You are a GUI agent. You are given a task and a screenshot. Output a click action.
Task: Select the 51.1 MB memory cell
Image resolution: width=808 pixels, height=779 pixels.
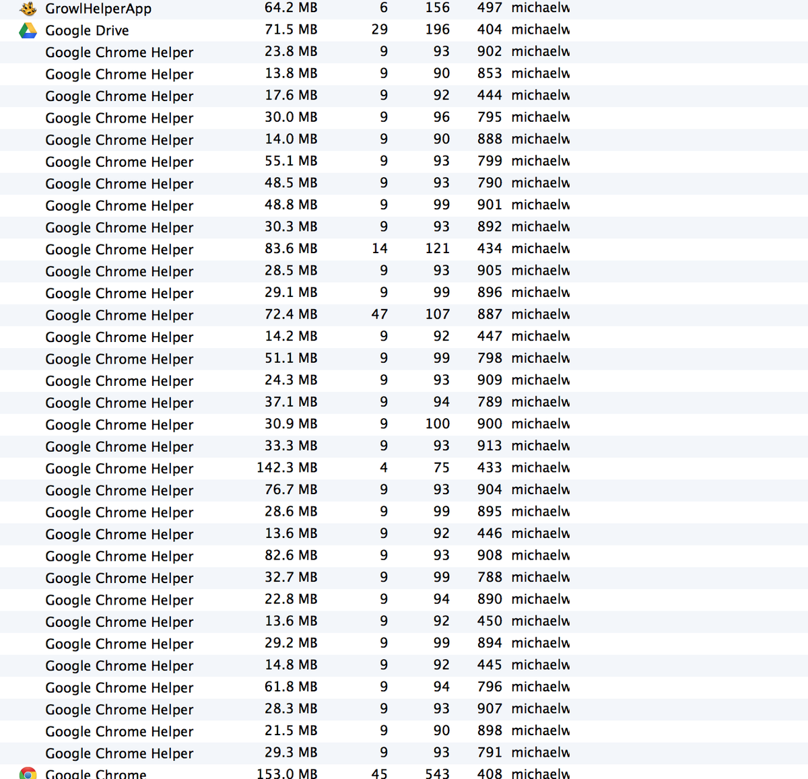coord(291,358)
